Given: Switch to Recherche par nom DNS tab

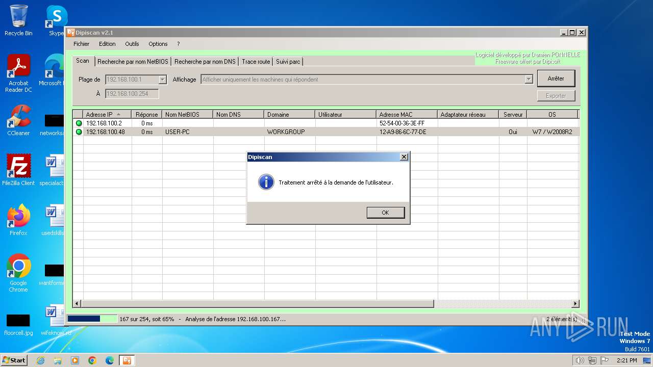Looking at the screenshot, I should pos(205,62).
